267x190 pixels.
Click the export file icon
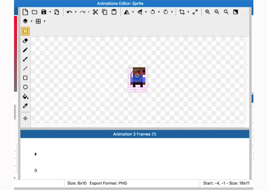point(57,12)
